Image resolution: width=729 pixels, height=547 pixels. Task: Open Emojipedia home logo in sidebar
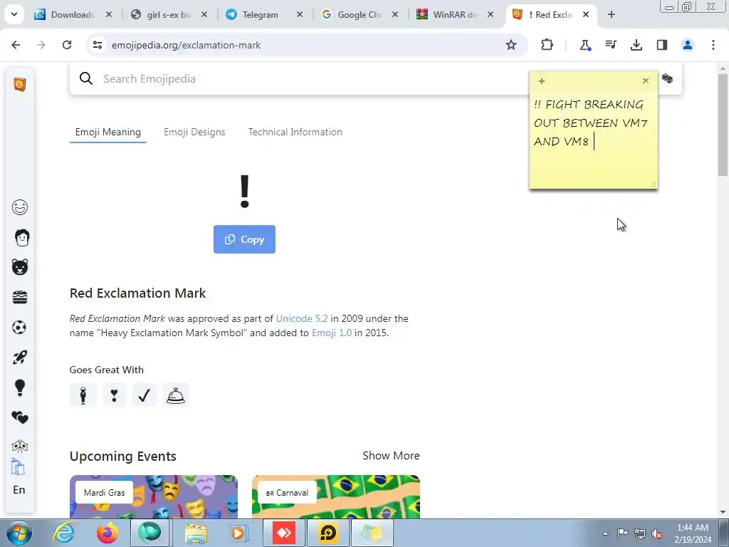pos(19,85)
